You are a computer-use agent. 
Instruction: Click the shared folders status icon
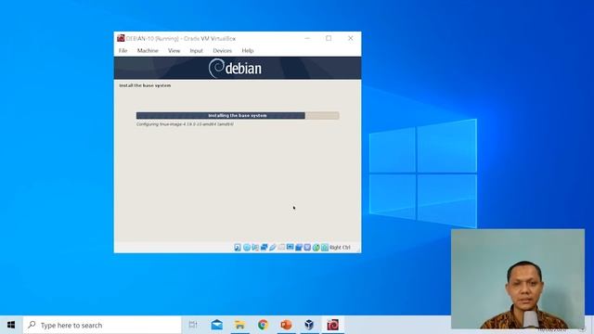coord(281,248)
